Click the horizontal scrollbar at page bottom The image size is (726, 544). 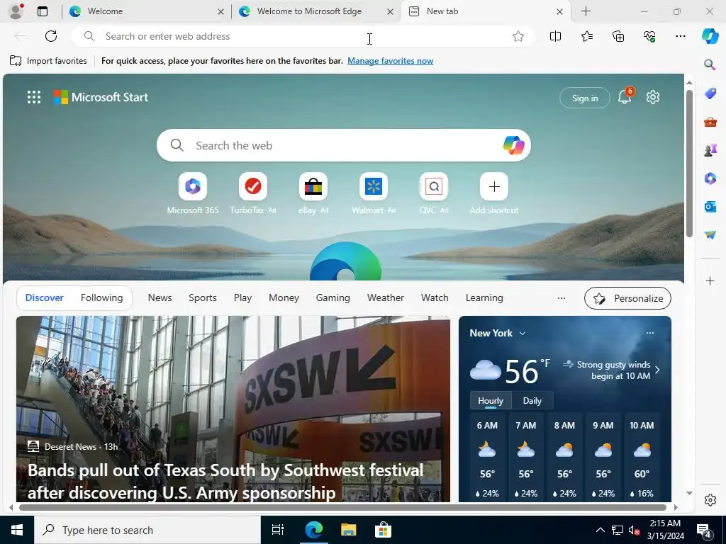342,507
